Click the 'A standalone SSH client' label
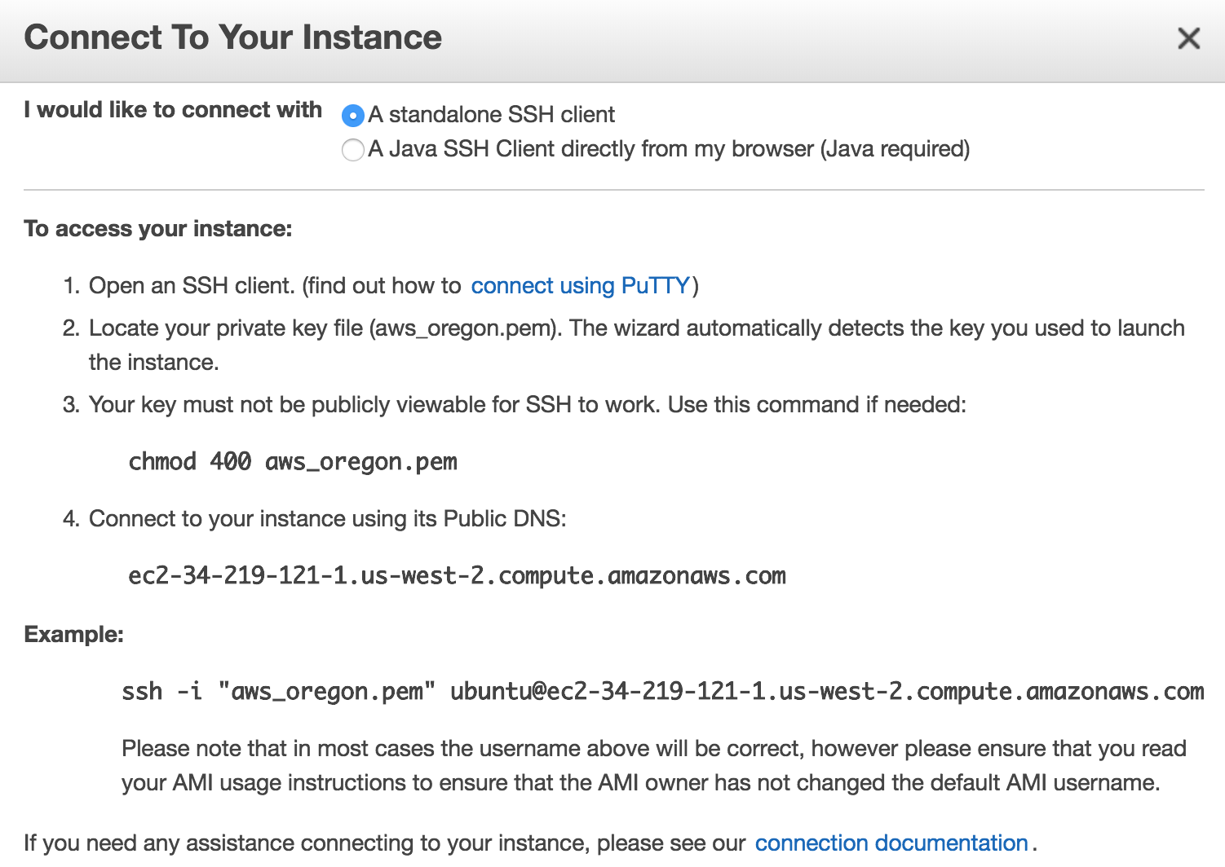Screen dimensions: 1225x867 click(x=492, y=115)
